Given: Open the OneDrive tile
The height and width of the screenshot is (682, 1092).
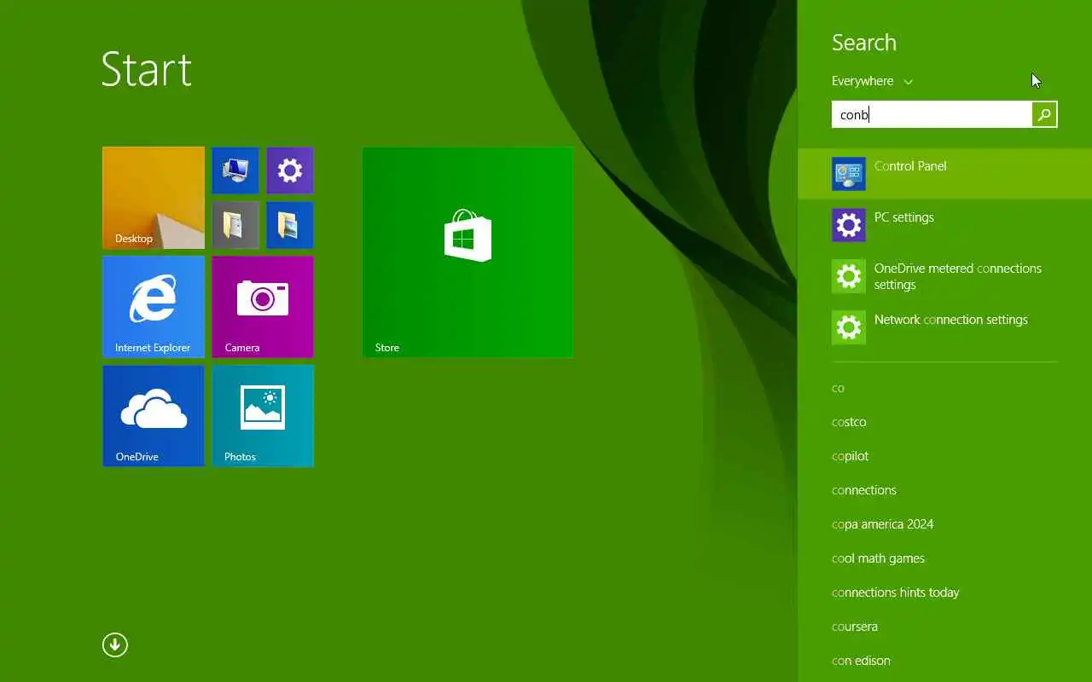Looking at the screenshot, I should pos(154,416).
